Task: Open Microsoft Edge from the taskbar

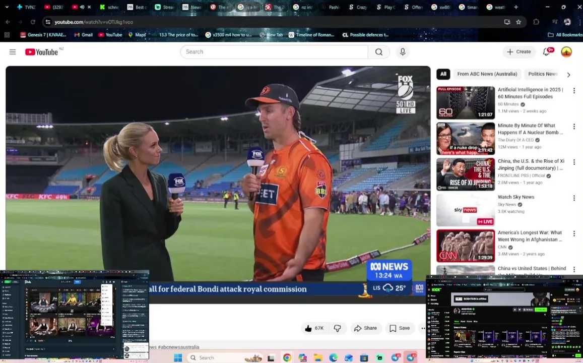Action: pyautogui.click(x=333, y=358)
